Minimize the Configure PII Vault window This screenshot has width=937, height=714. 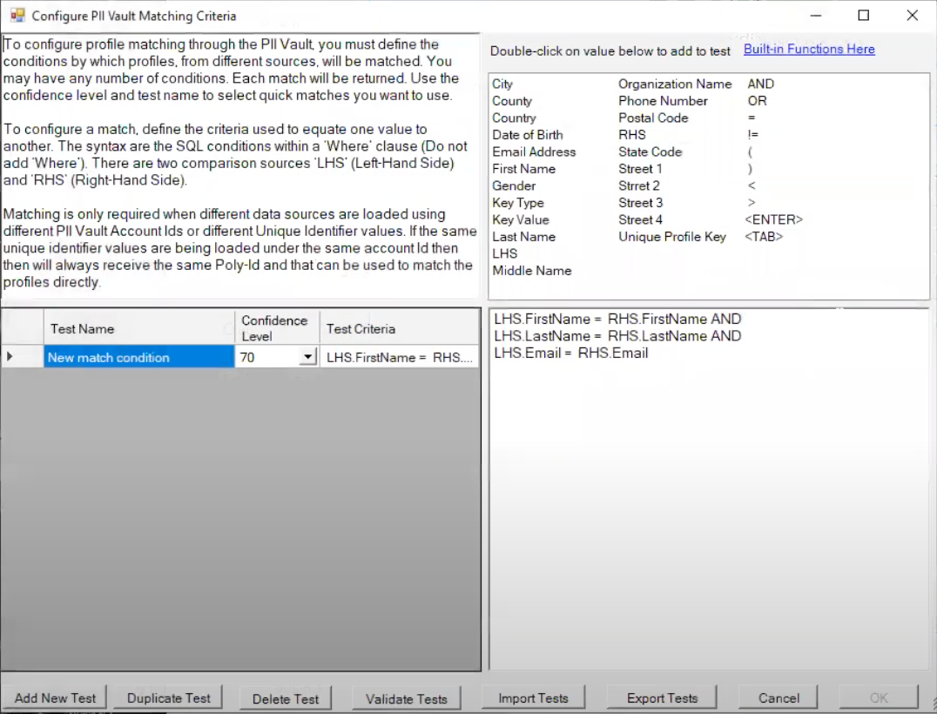tap(816, 16)
